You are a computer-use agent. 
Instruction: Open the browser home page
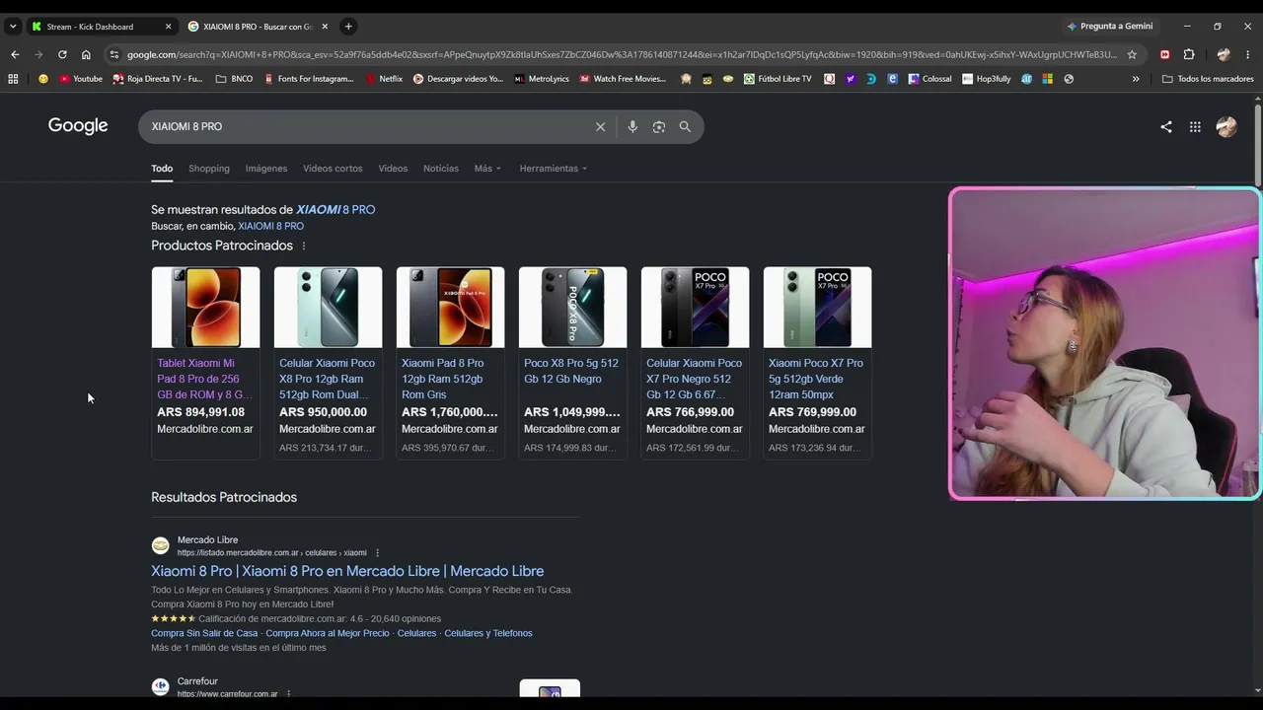click(86, 54)
